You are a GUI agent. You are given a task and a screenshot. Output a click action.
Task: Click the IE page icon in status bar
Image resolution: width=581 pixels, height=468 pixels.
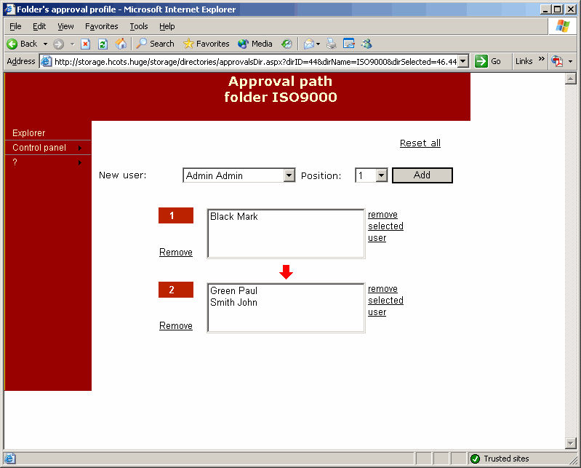tap(9, 459)
